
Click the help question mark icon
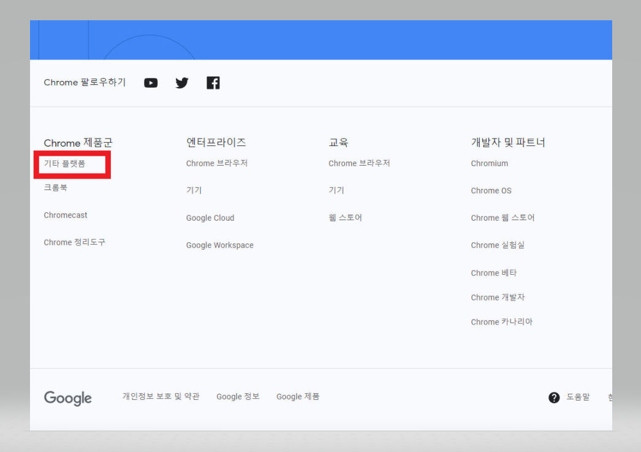(554, 397)
